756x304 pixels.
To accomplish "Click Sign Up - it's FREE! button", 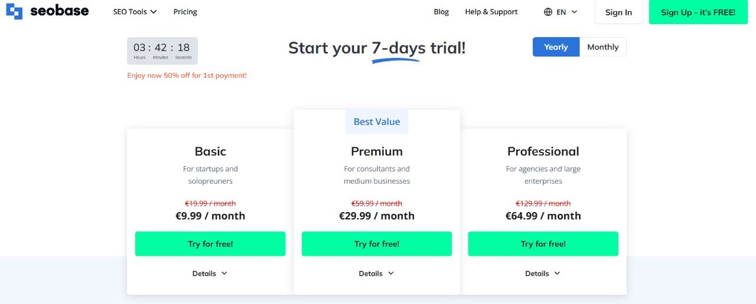I will 698,12.
